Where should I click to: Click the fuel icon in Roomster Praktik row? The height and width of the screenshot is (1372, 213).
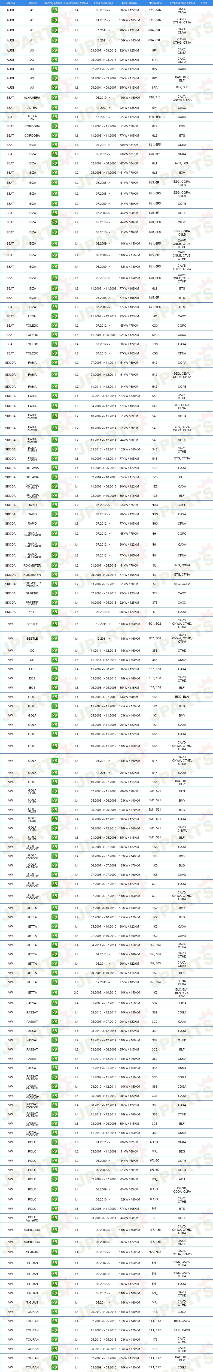coord(55,584)
